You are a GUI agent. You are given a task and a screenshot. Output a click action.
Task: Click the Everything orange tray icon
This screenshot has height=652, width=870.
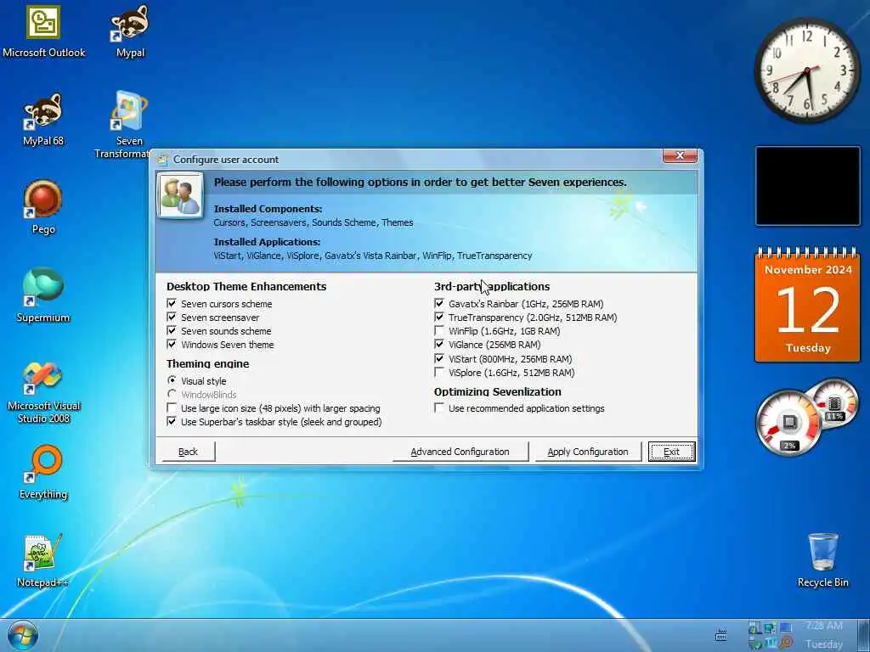click(786, 644)
